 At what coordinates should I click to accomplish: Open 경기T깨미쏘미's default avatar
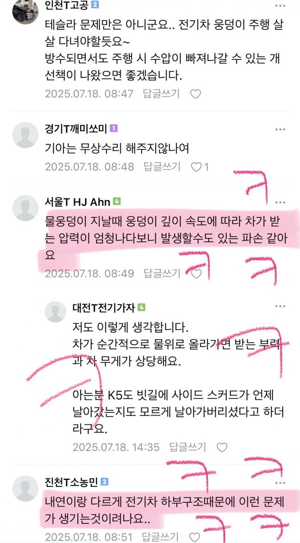pyautogui.click(x=25, y=135)
